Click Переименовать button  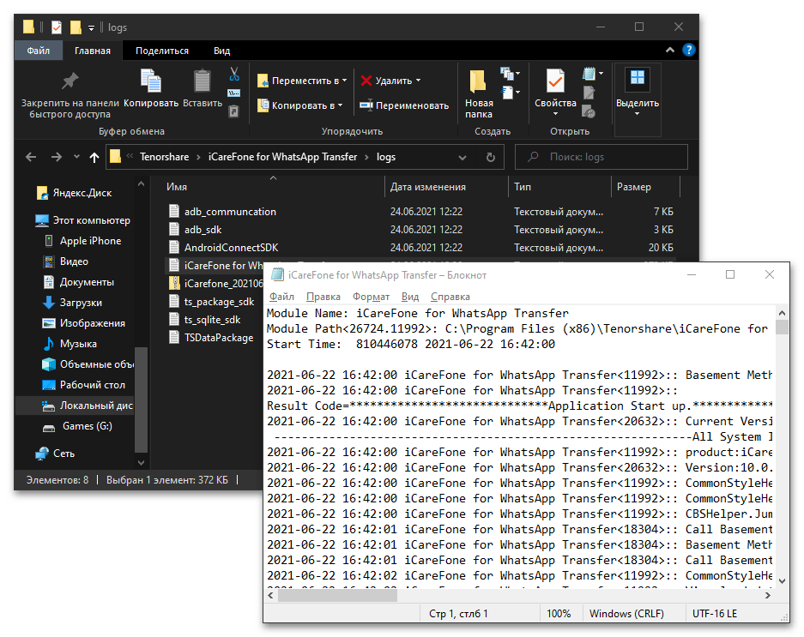(404, 105)
